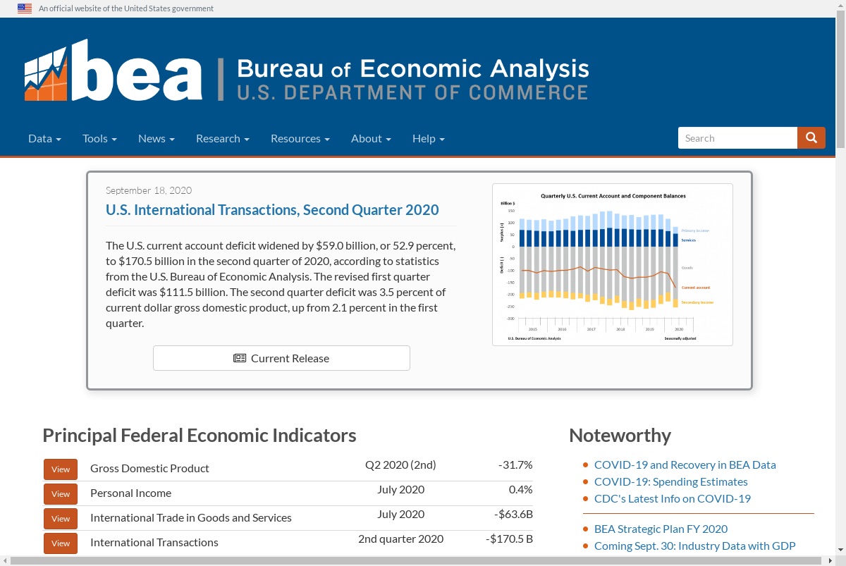
Task: Click the Q2 2020 (2nd) value
Action: [400, 465]
